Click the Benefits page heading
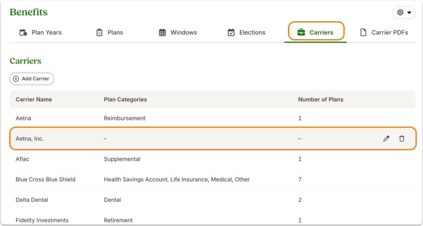 pyautogui.click(x=29, y=12)
